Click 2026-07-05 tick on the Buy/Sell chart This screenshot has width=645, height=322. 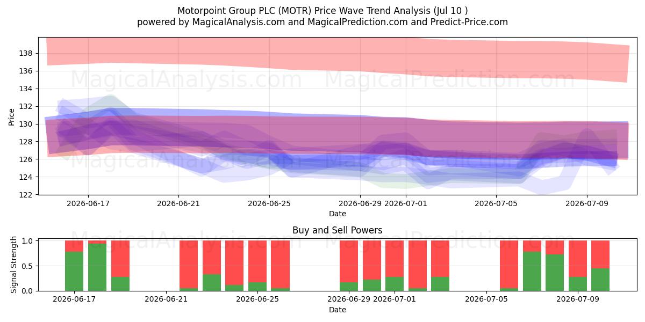click(x=486, y=299)
